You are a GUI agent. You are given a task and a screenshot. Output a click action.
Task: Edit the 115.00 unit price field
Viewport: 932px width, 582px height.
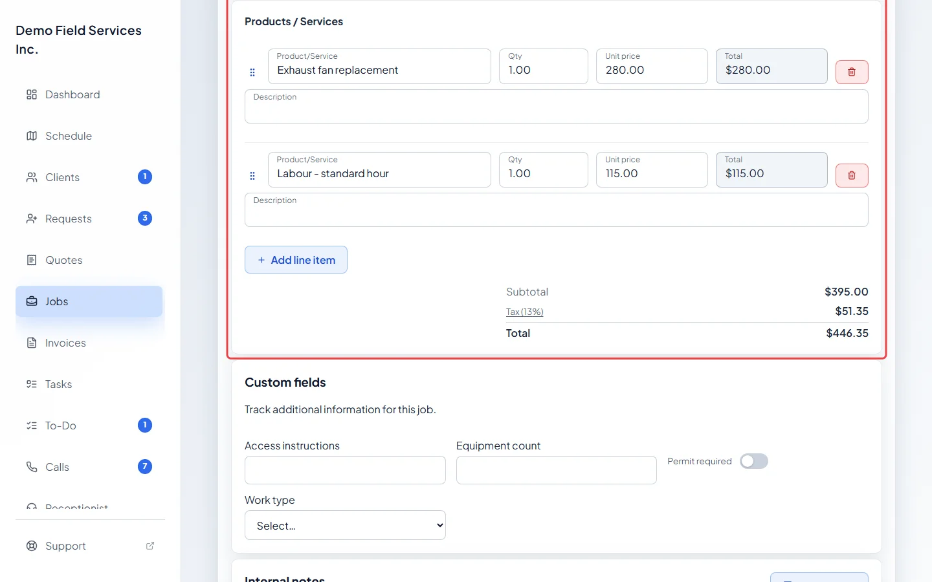tap(652, 169)
